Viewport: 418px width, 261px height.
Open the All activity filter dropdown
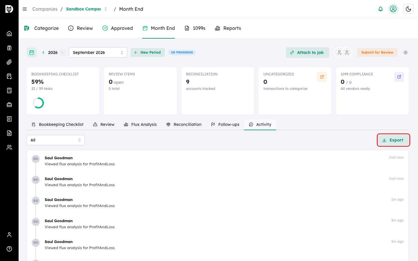[x=56, y=140]
